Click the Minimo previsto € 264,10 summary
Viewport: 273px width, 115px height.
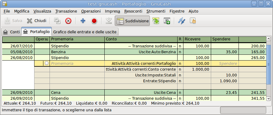coord(175,103)
